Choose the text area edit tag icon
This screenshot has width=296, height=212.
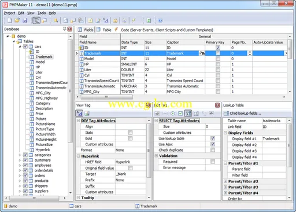tap(196, 114)
